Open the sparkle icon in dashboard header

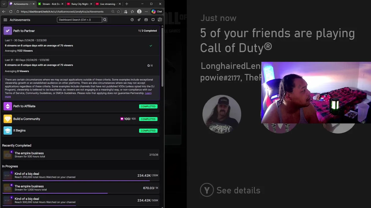point(139,20)
